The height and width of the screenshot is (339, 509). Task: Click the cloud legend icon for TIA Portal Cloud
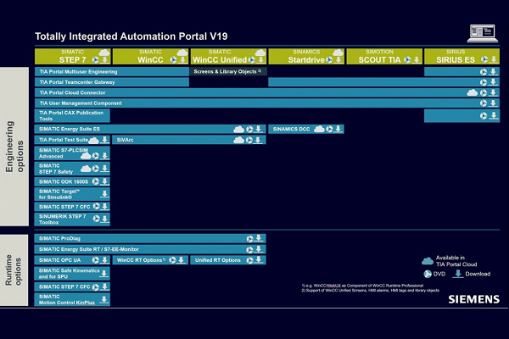428,261
